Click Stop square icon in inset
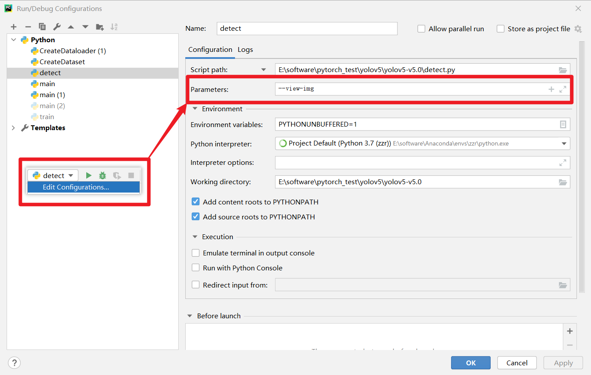This screenshot has width=591, height=375. click(131, 175)
